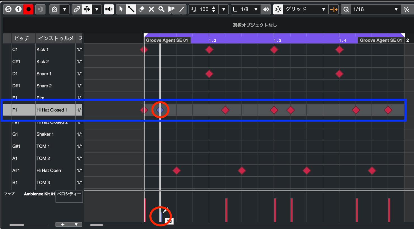Select the Line draw tool
Screen dimensions: 414x229
182,9
